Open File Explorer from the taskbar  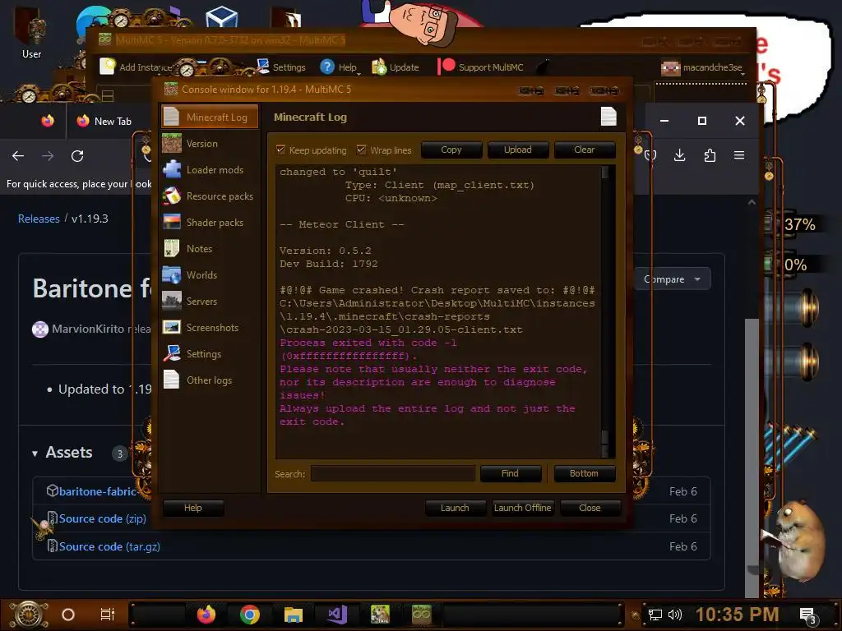click(294, 615)
